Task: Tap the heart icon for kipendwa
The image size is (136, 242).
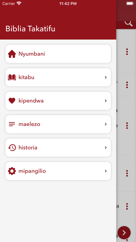Action: tap(12, 101)
